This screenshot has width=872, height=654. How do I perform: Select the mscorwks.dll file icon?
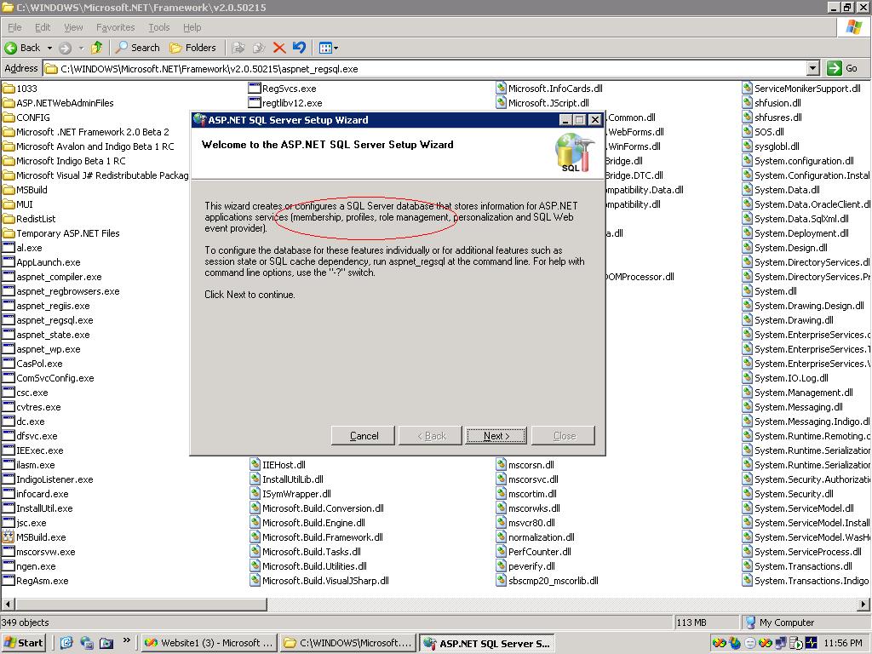[501, 508]
